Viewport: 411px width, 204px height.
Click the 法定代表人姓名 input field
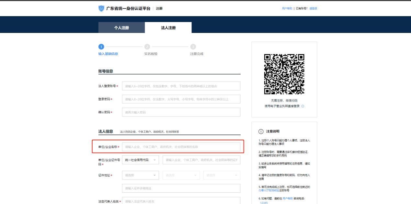181,201
